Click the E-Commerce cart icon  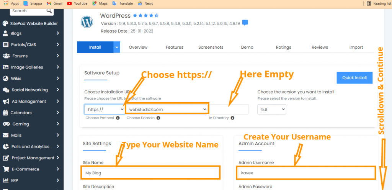click(6, 169)
